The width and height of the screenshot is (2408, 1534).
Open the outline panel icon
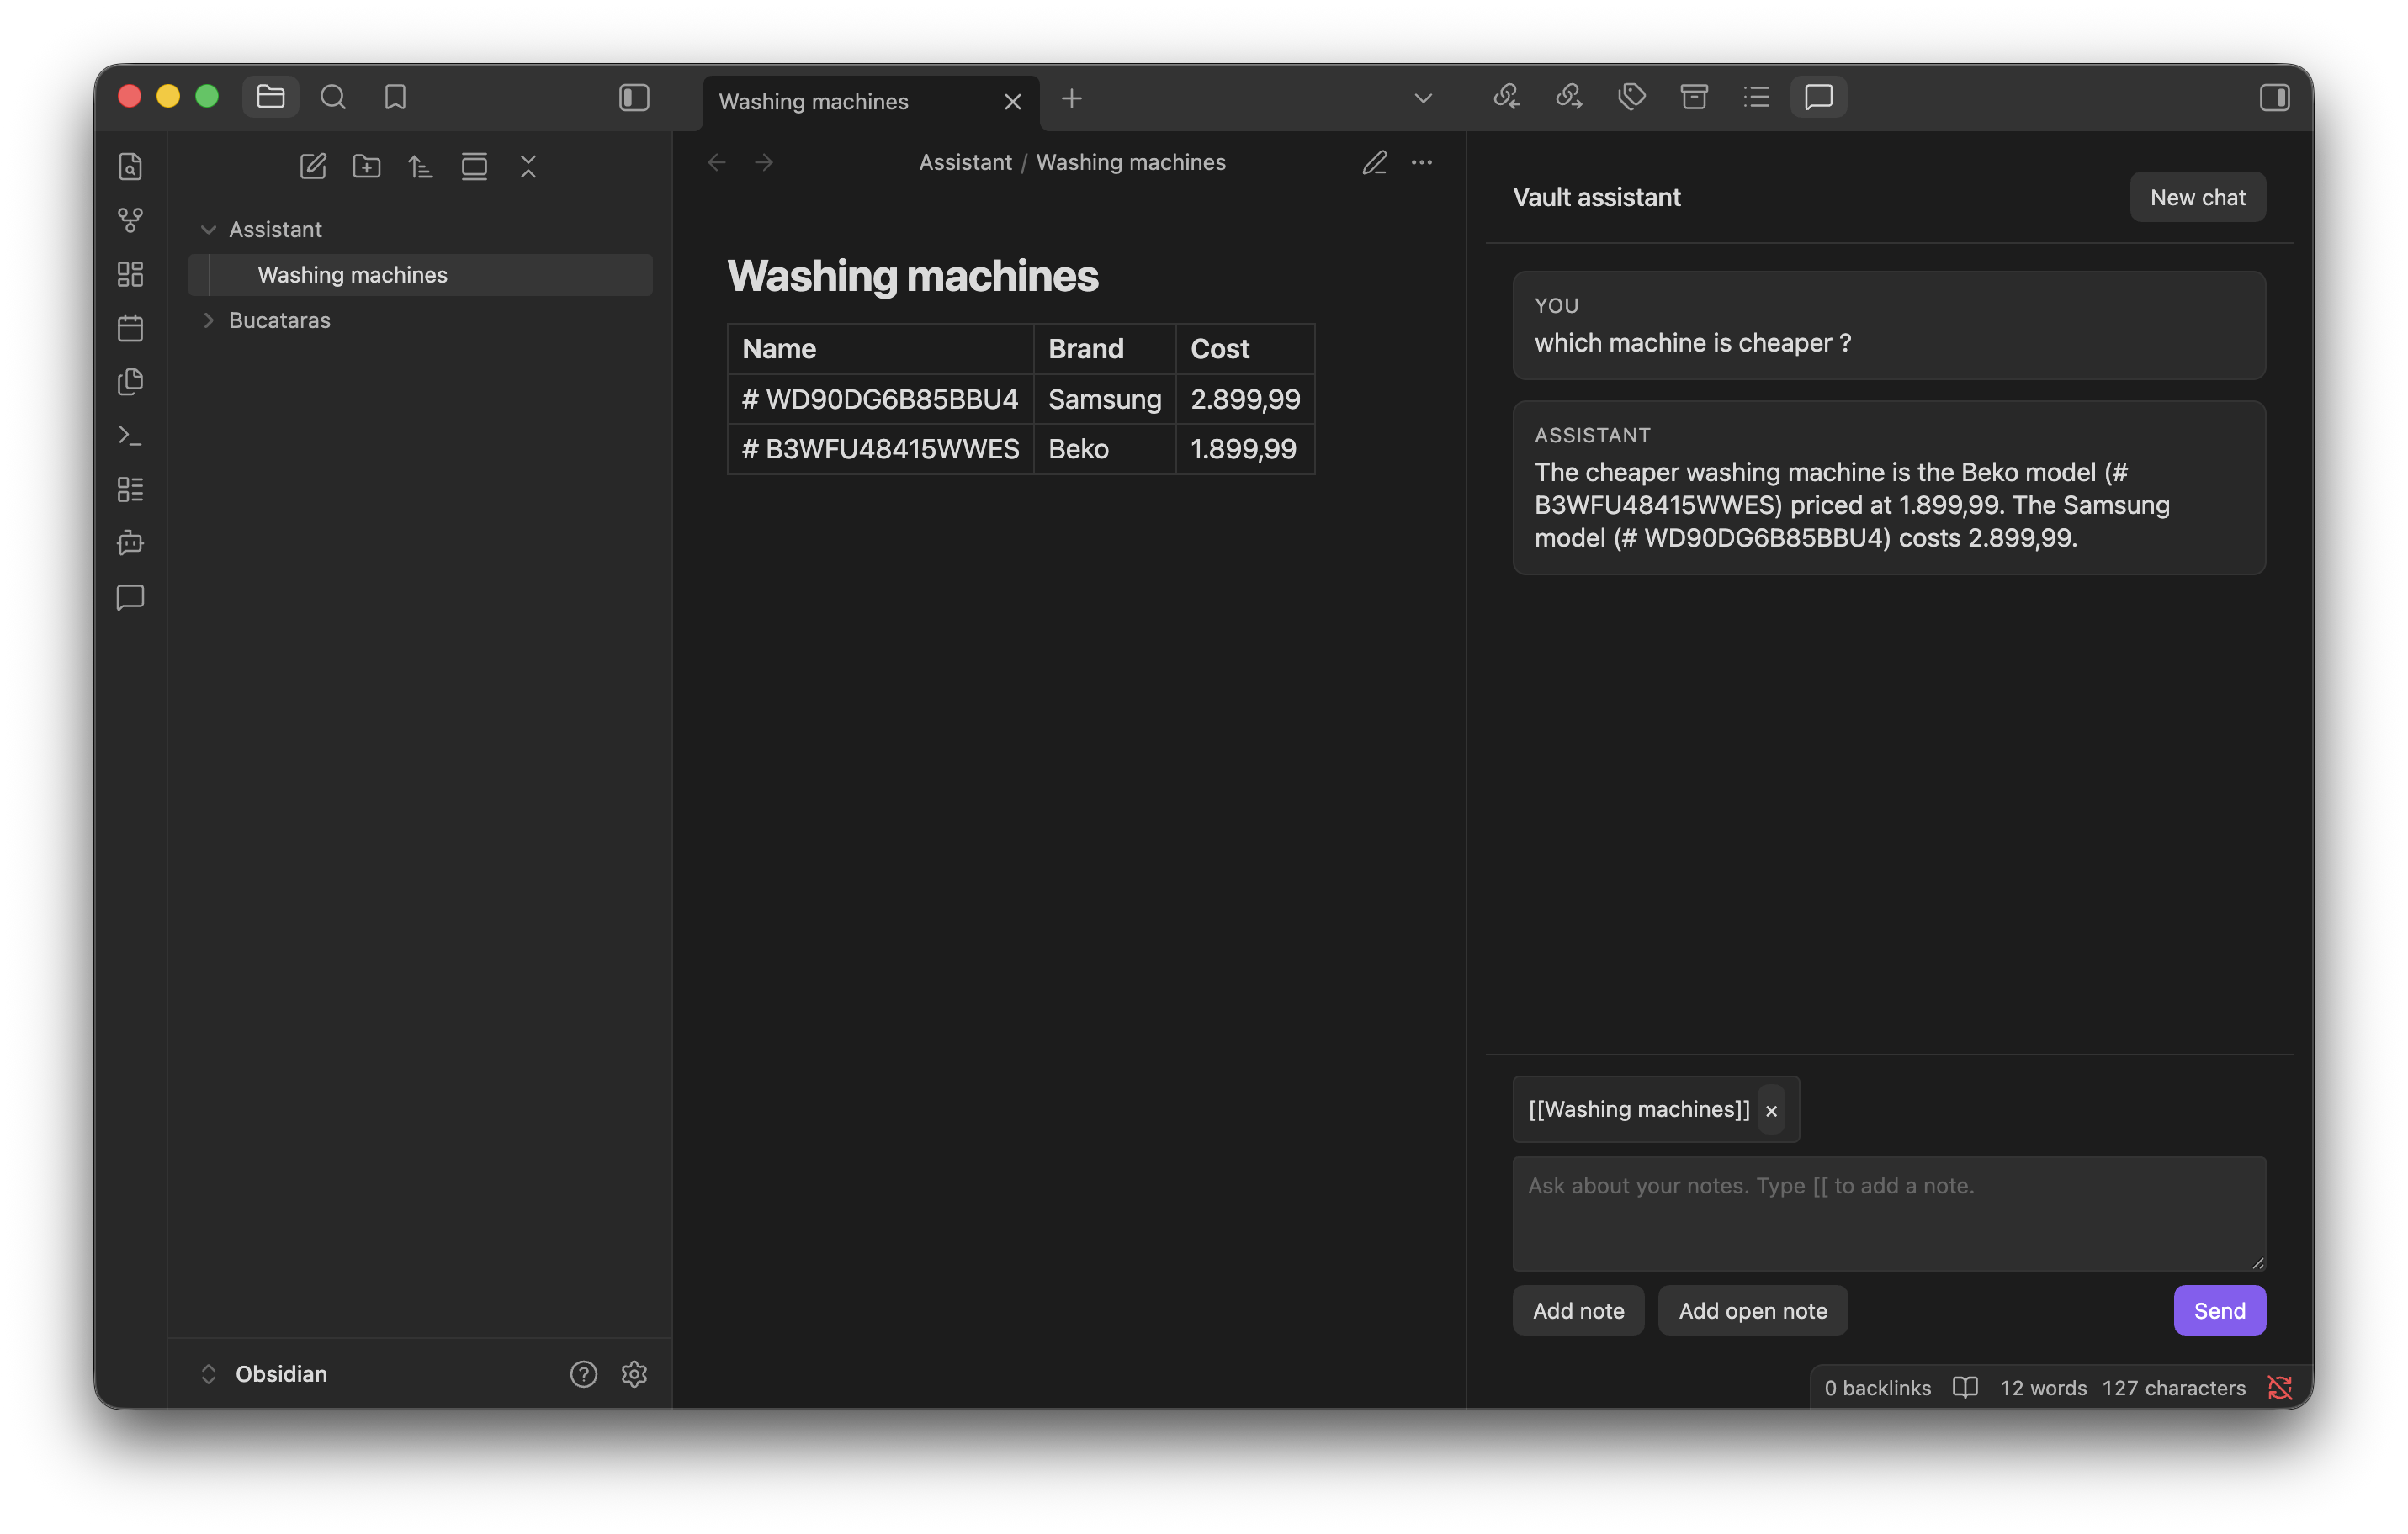(x=1756, y=97)
